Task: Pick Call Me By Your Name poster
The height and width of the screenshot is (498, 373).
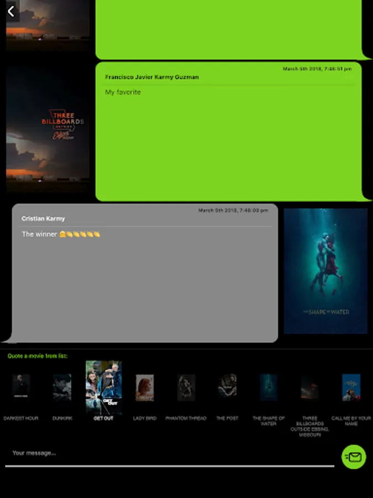Action: pos(351,387)
